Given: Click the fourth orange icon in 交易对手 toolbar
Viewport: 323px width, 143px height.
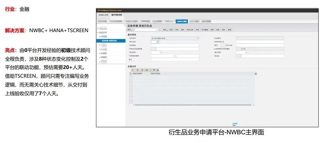Looking at the screenshot, I should (x=147, y=70).
